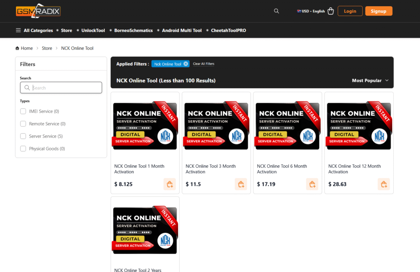Open the USD English language selector

[x=311, y=11]
